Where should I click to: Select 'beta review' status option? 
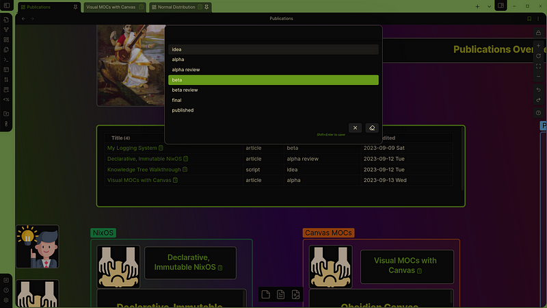point(273,90)
